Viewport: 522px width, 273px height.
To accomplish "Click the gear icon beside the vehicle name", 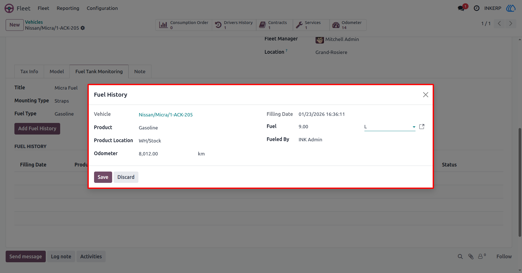I will click(x=83, y=28).
